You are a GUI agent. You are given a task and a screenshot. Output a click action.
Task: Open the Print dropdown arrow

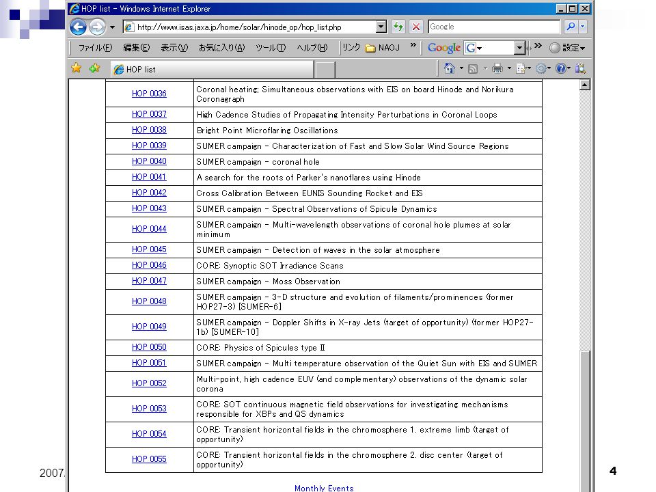coord(509,68)
